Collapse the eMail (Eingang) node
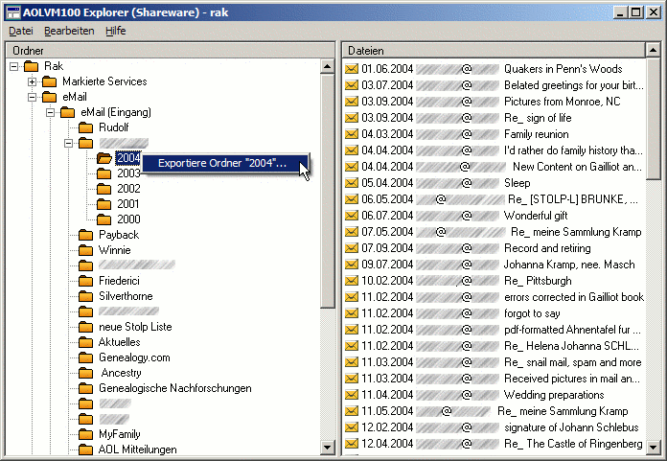667x461 pixels. 51,112
